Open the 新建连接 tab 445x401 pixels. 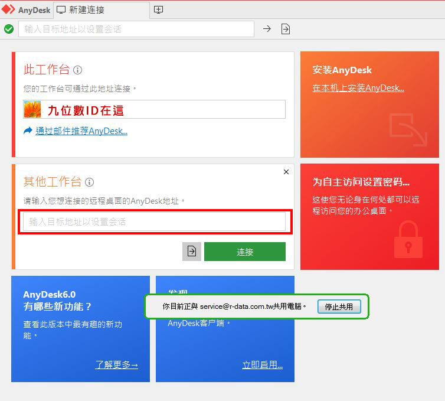(x=102, y=10)
